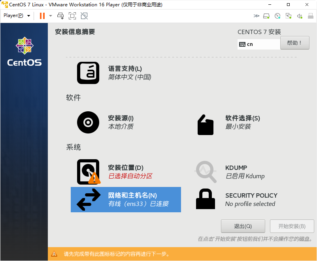Click the 已启用 Kdump status text
Image resolution: width=317 pixels, height=261 pixels.
pos(245,176)
